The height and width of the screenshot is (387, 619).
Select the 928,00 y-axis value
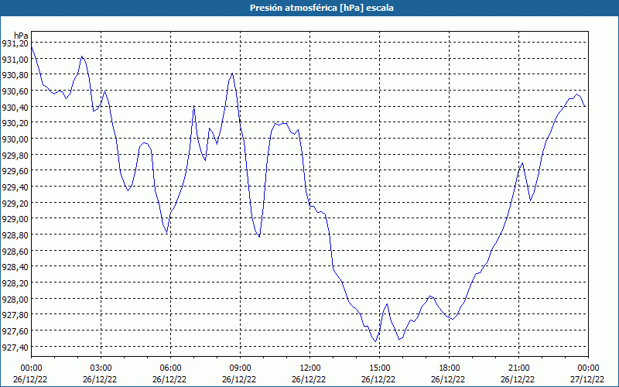pos(15,299)
